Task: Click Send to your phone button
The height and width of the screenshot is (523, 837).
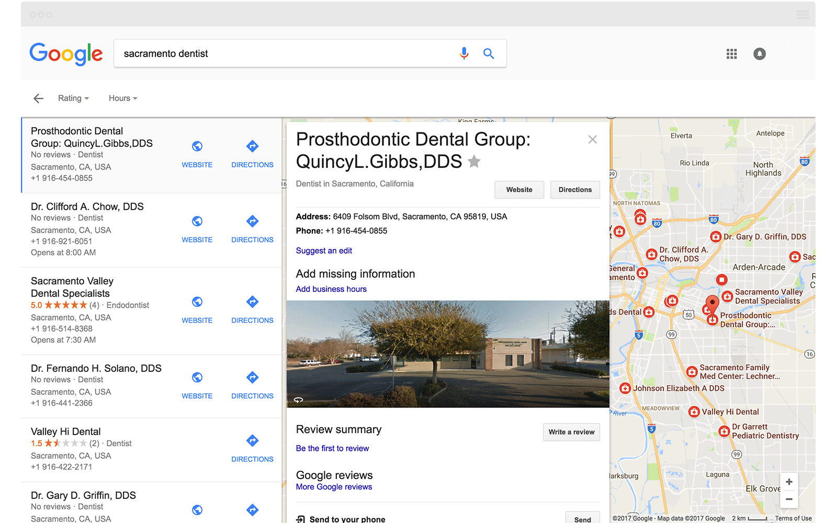Action: [x=582, y=518]
